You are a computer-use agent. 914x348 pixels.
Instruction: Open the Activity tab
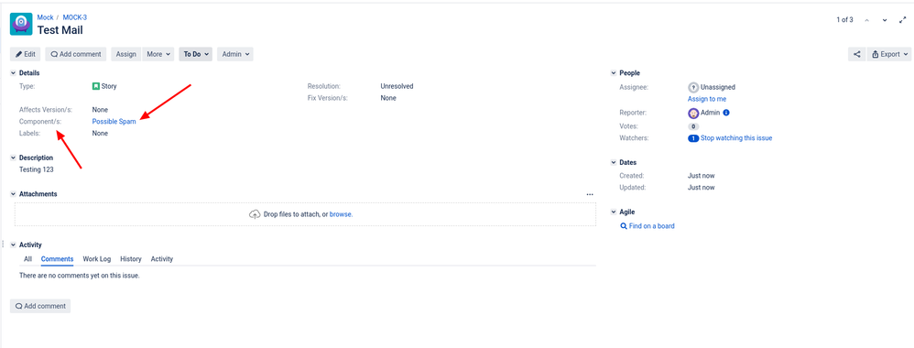(x=162, y=259)
